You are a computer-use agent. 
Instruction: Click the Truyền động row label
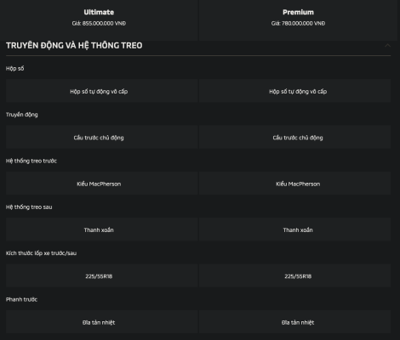tap(22, 115)
